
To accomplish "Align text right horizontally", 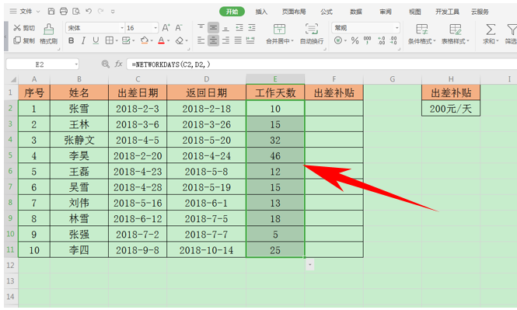I will [226, 40].
